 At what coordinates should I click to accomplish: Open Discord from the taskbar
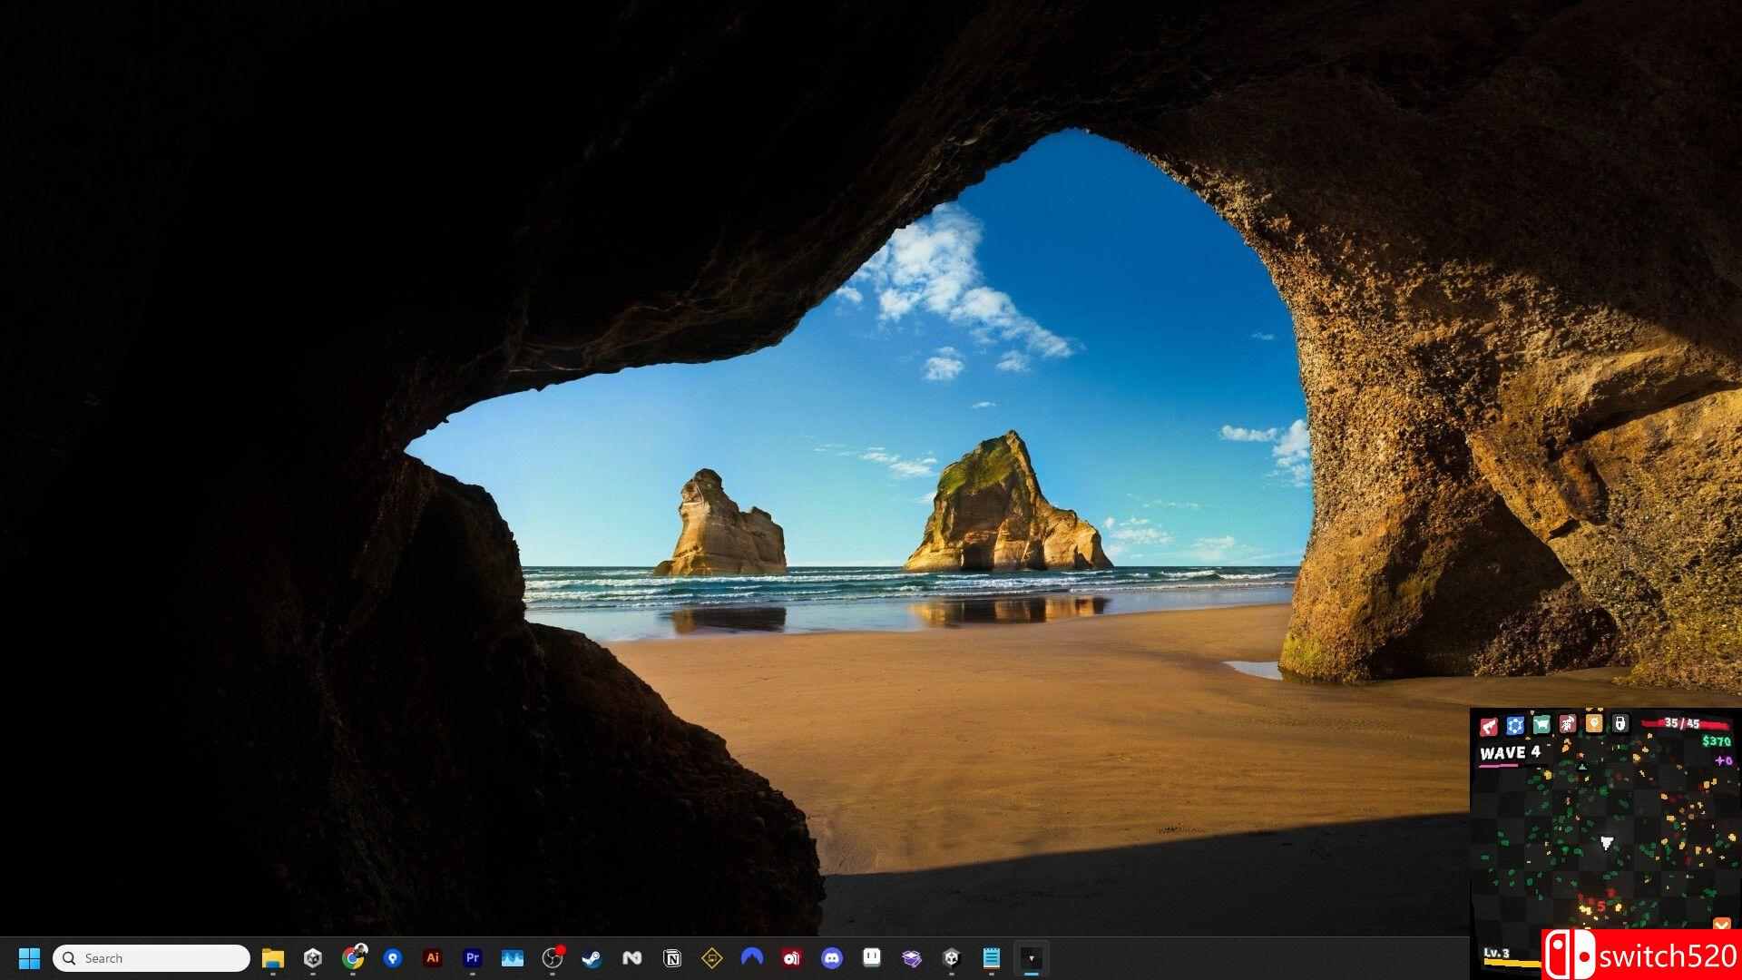point(832,958)
